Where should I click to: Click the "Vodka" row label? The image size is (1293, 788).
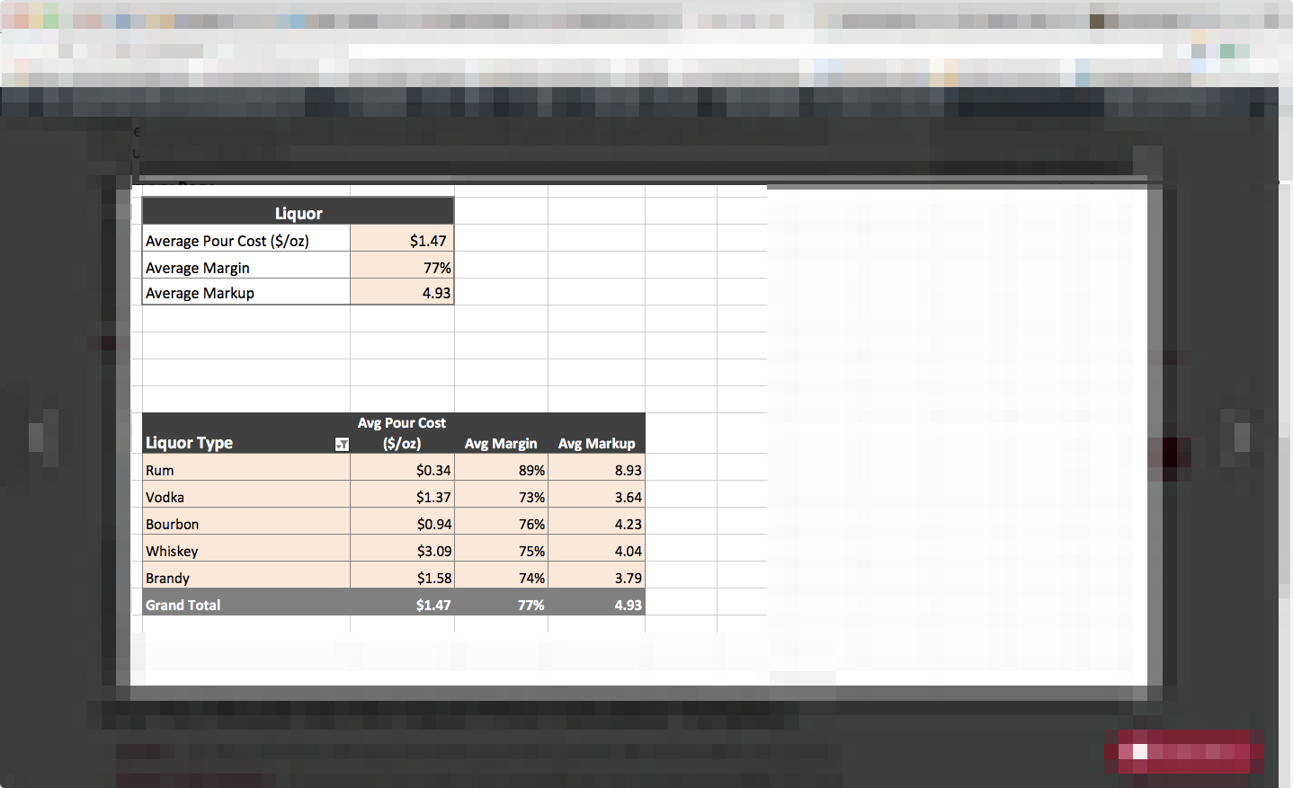tap(246, 494)
